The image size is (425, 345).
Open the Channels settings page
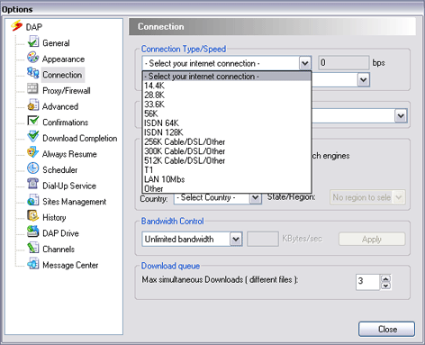59,250
